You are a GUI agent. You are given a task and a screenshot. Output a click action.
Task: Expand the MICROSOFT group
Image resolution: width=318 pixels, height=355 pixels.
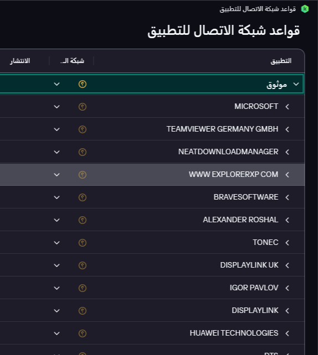tap(288, 107)
